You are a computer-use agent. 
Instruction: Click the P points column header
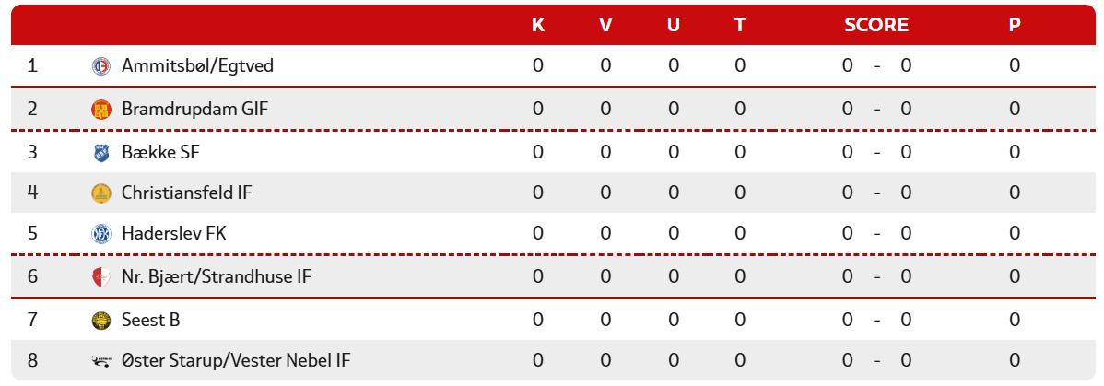pos(1015,26)
